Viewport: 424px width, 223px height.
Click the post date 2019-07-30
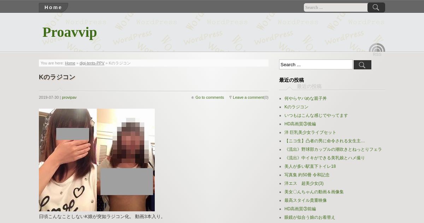[49, 97]
